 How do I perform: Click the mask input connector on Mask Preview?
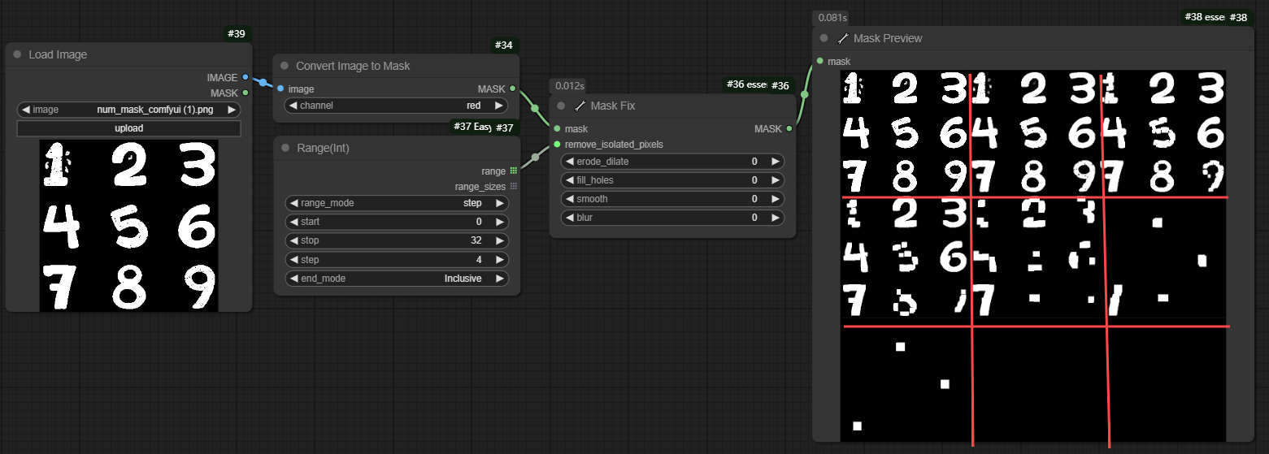(819, 61)
